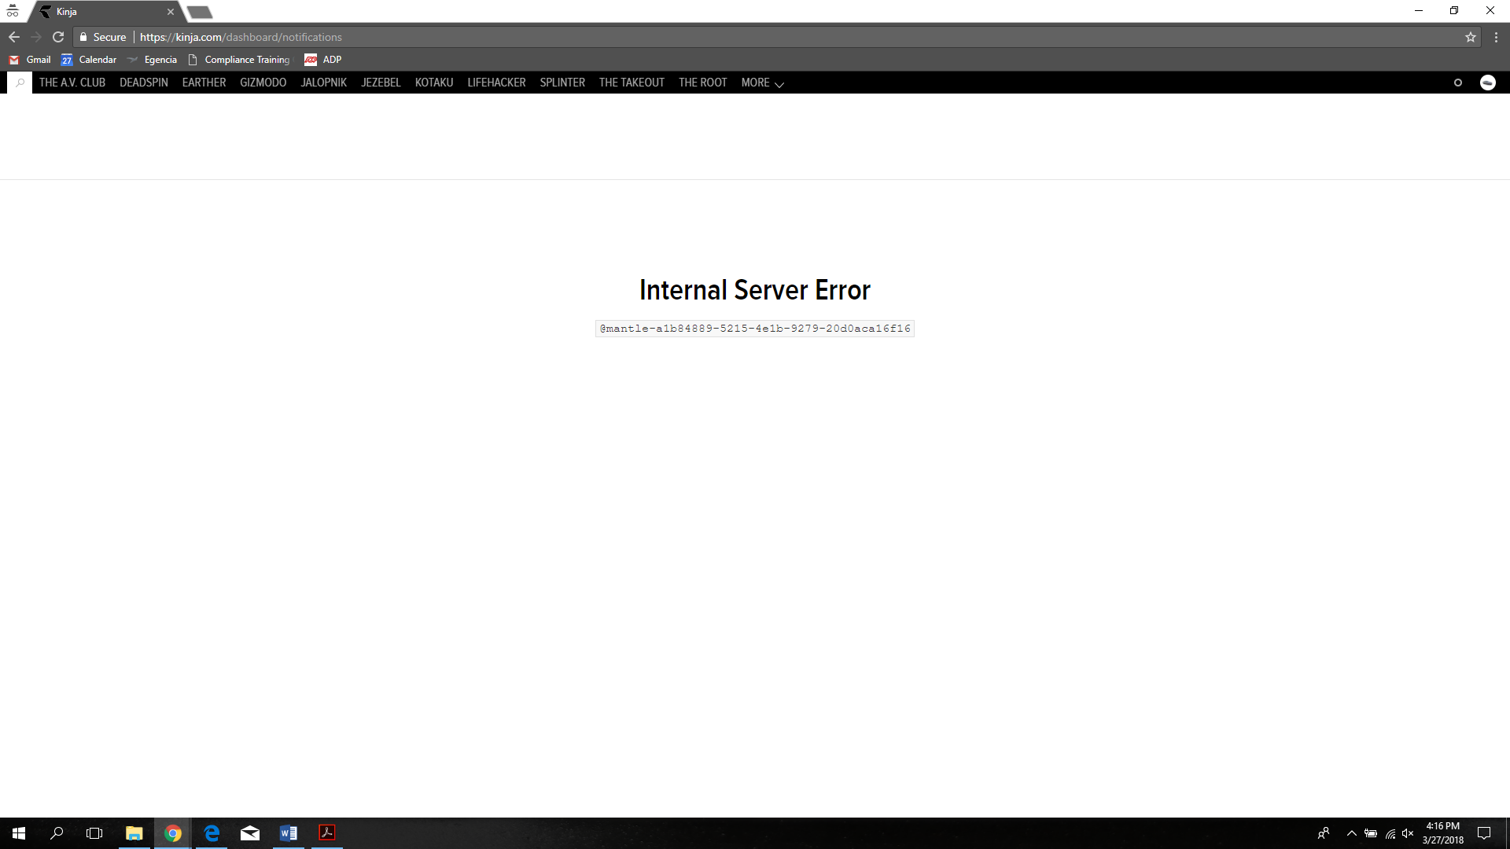Open a new browser tab
The height and width of the screenshot is (849, 1510).
coord(200,12)
